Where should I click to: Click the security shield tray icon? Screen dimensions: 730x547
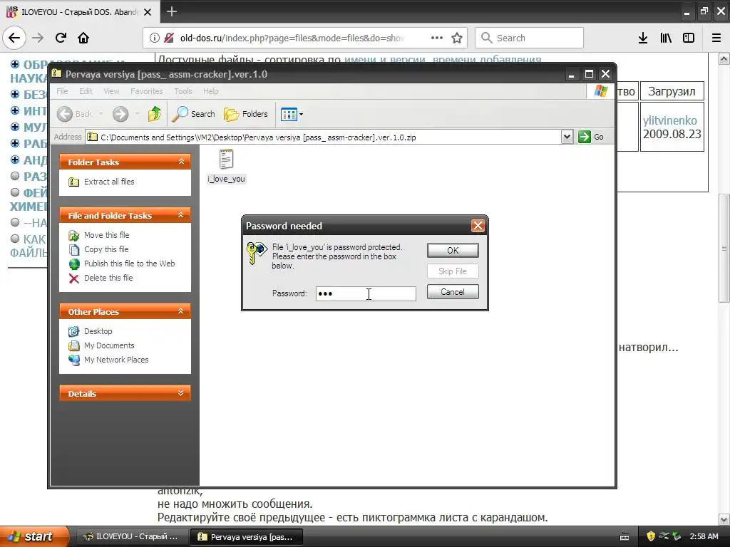point(651,536)
